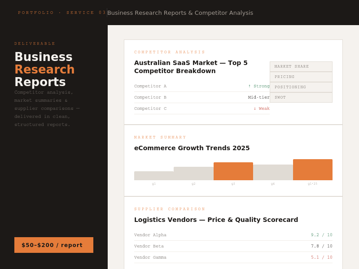Click the Q3 orange chart bar
Screen dimensions: 359x269
233,171
